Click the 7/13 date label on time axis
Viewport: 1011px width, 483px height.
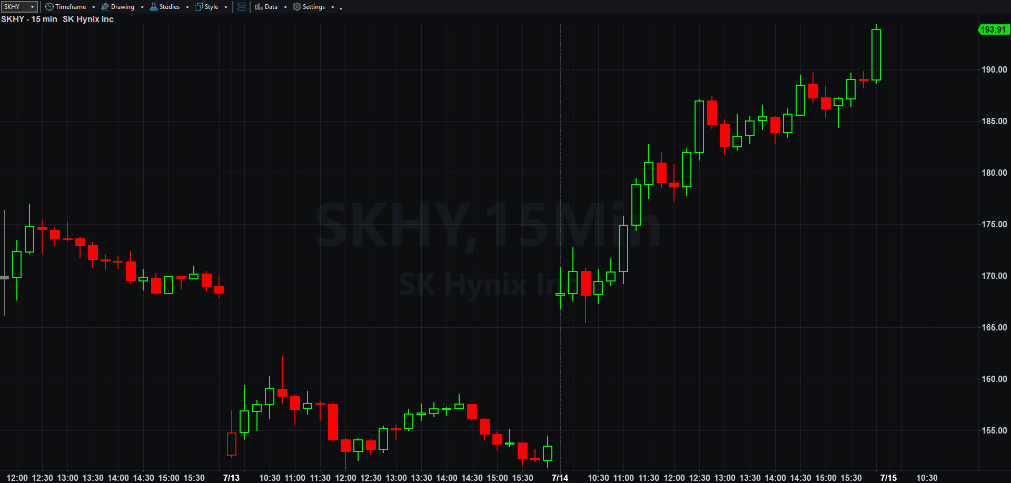(x=231, y=478)
